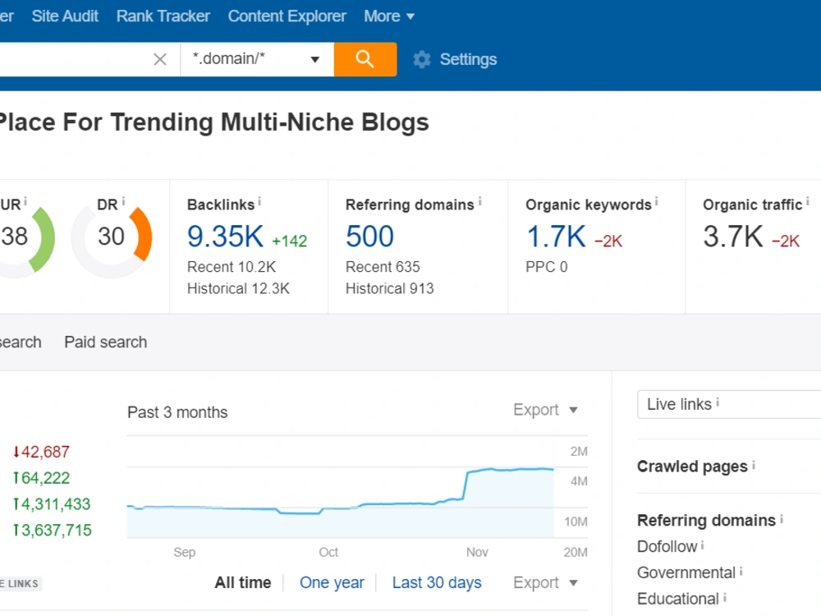Screen dimensions: 821x616
Task: Click the info icon beside Referring domains metric
Action: pos(479,201)
